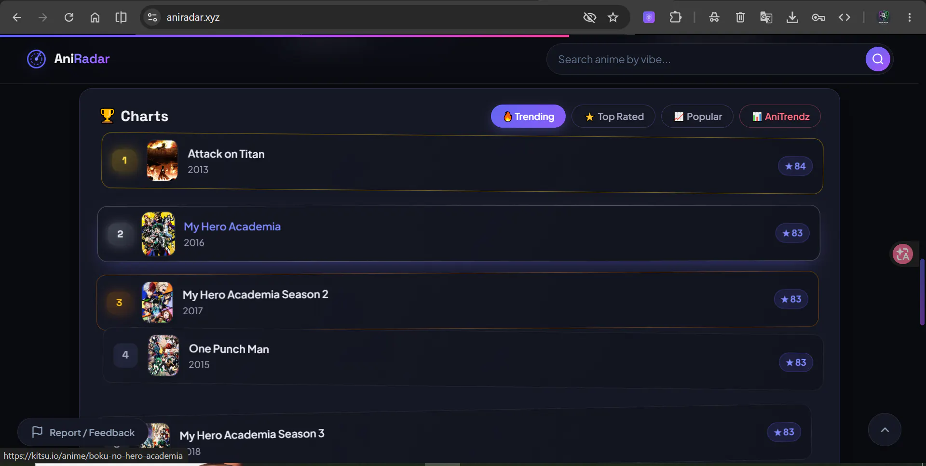Open the site information icon

pos(152,17)
